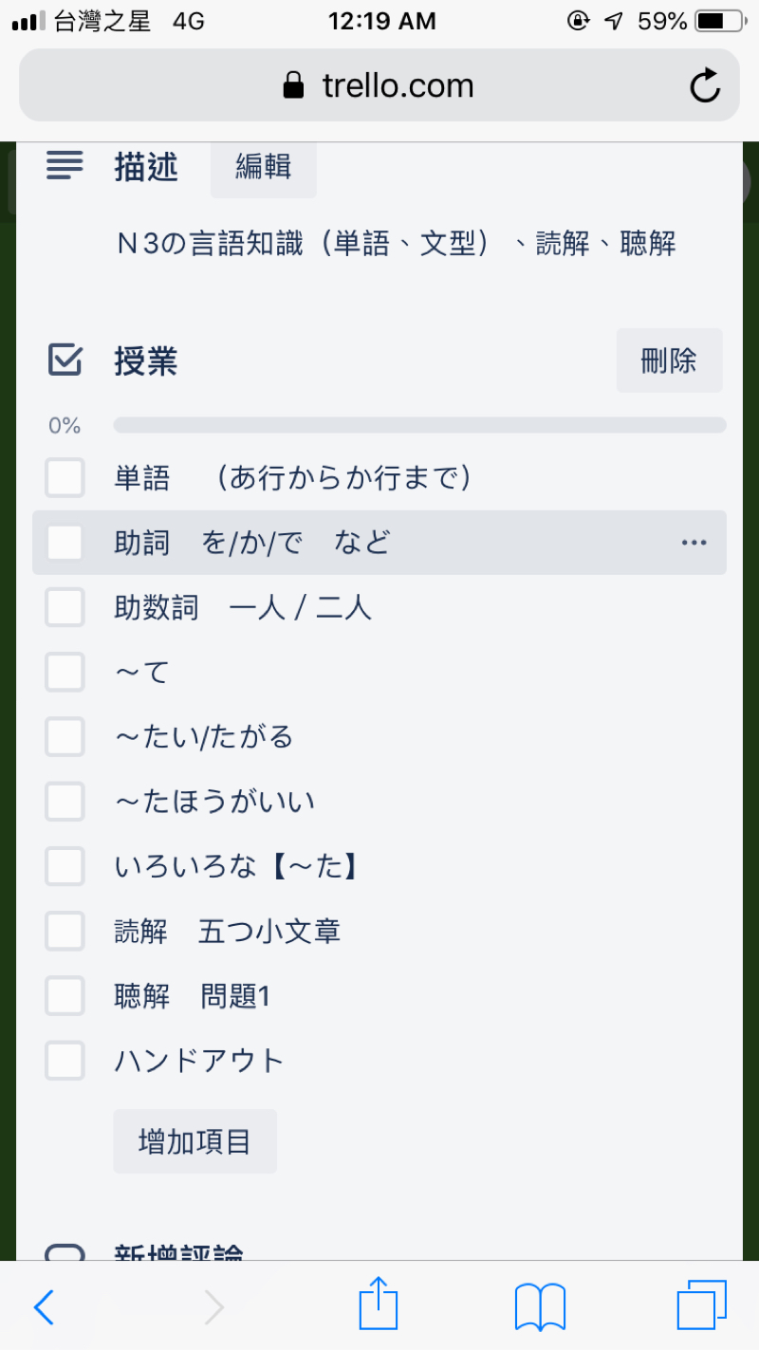Mark ハンドアウト as complete
The height and width of the screenshot is (1350, 759).
(x=65, y=1061)
